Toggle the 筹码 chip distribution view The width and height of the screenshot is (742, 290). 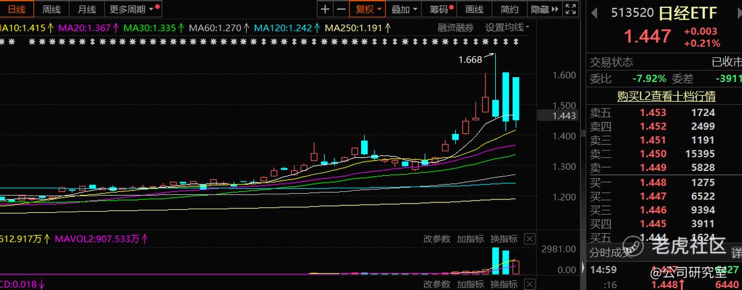coord(440,9)
